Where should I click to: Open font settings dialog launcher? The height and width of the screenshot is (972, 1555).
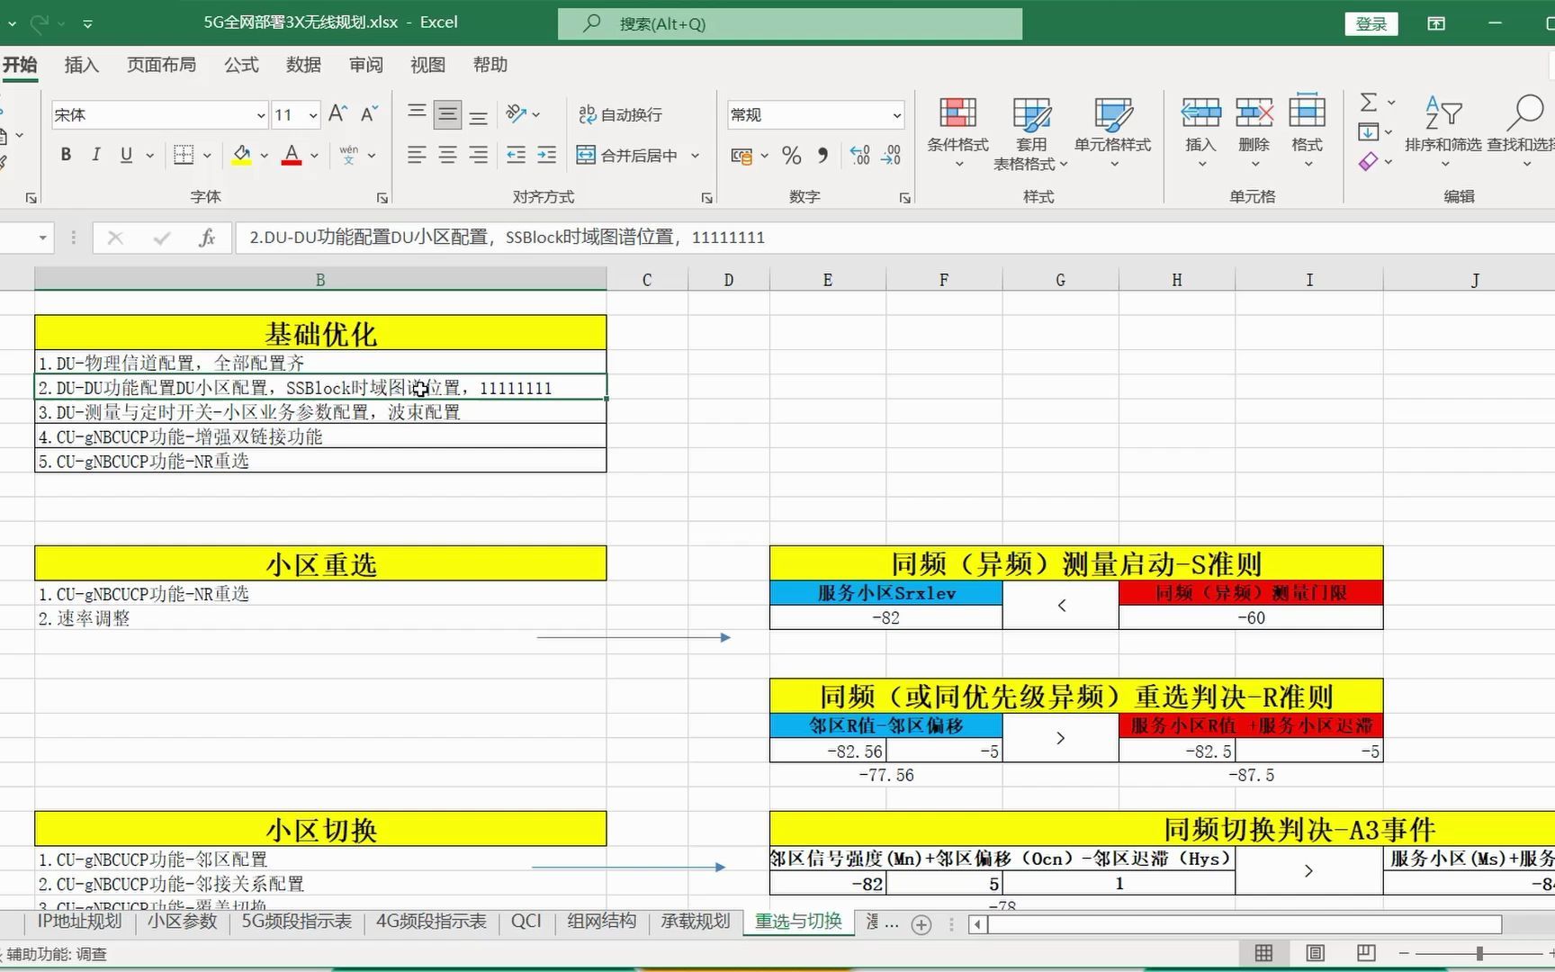tap(382, 197)
